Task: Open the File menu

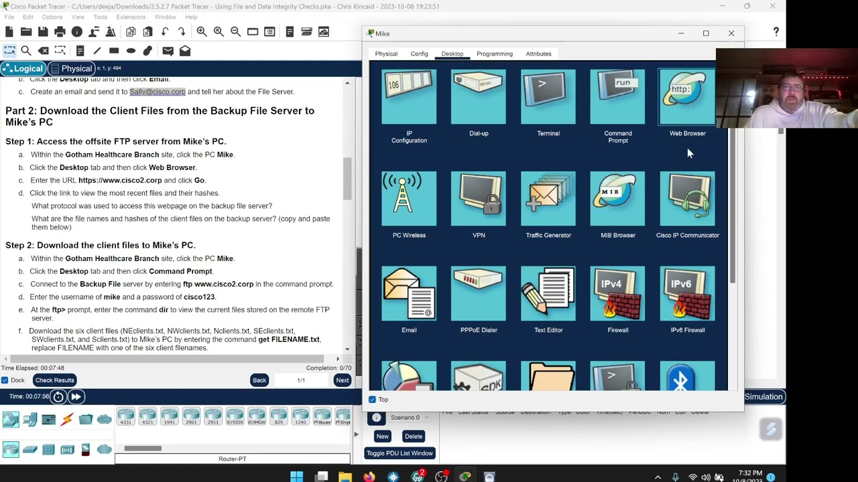Action: tap(9, 17)
